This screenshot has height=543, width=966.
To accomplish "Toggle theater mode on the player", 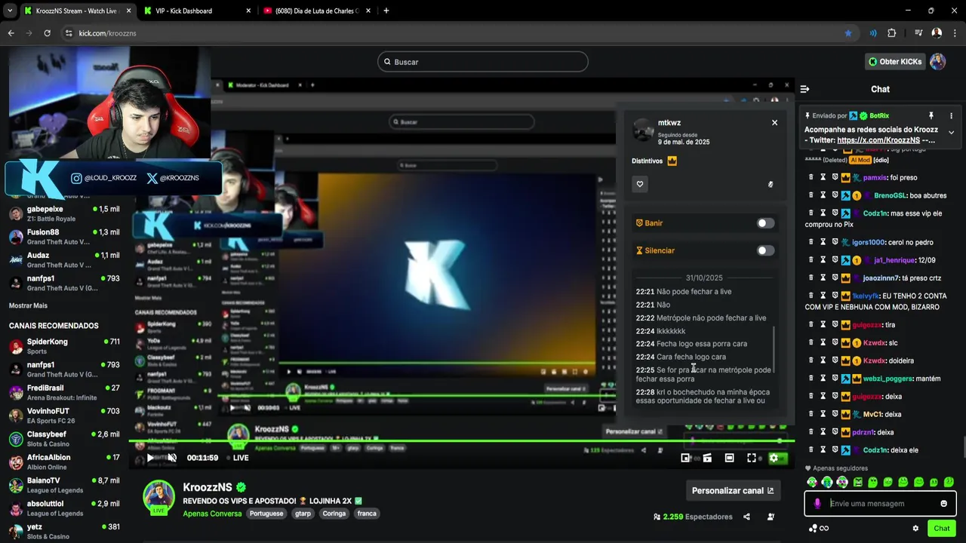I will 729,458.
